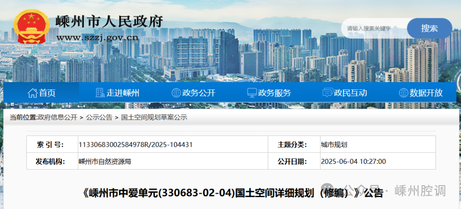This screenshot has width=461, height=209.
Task: Go to the 公示公告 breadcrumb
Action: [99, 117]
